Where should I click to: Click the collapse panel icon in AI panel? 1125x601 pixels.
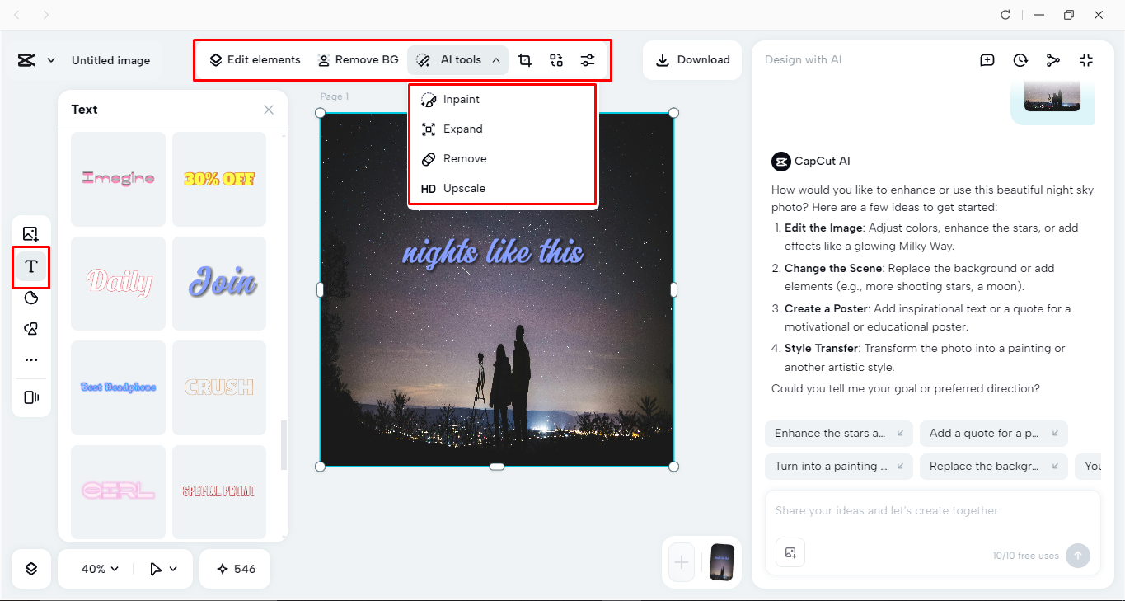(1086, 60)
